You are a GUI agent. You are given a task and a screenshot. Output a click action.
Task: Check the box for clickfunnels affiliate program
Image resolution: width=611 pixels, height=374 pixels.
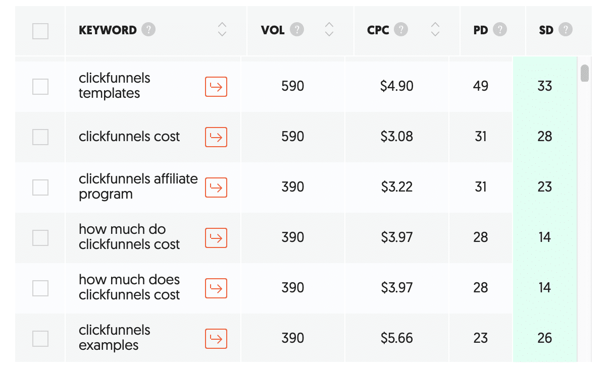(40, 188)
